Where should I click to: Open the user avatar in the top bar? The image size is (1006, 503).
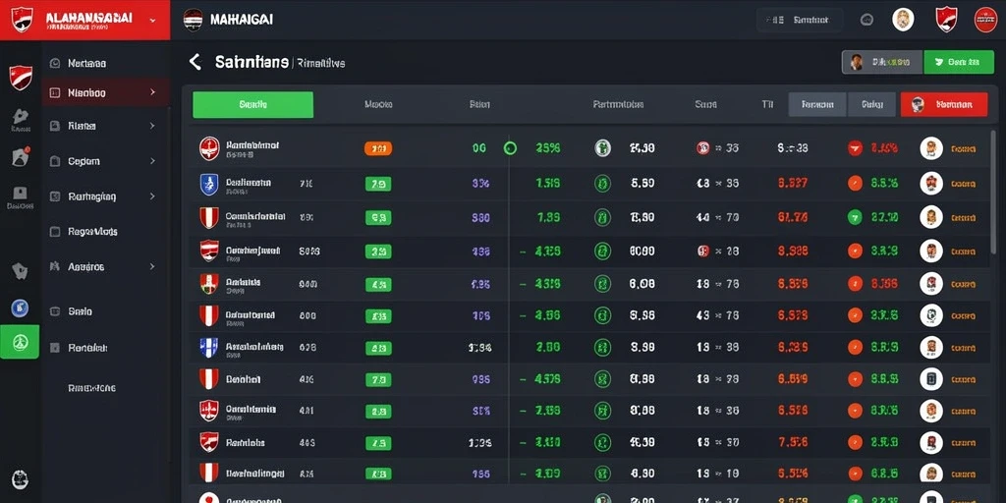click(903, 20)
